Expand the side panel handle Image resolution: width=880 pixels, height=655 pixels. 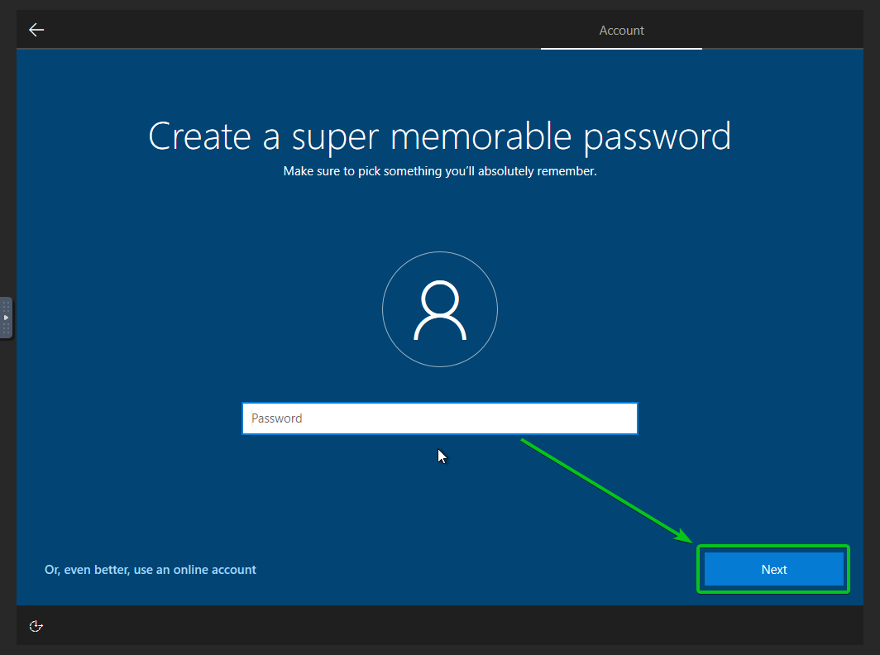[6, 318]
